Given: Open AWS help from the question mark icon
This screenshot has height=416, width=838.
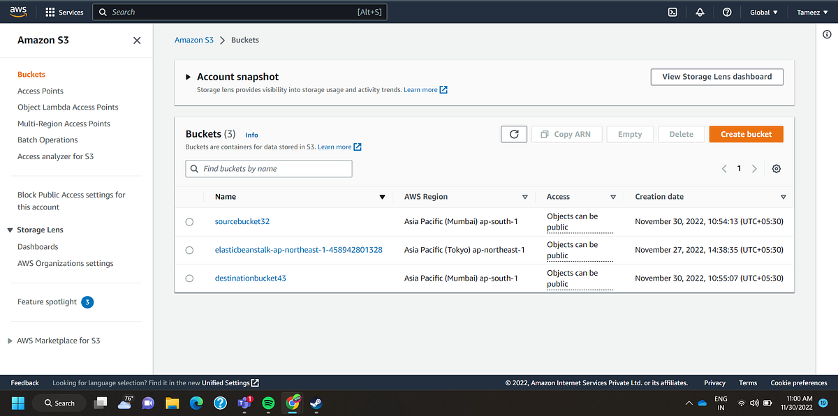Looking at the screenshot, I should point(726,12).
